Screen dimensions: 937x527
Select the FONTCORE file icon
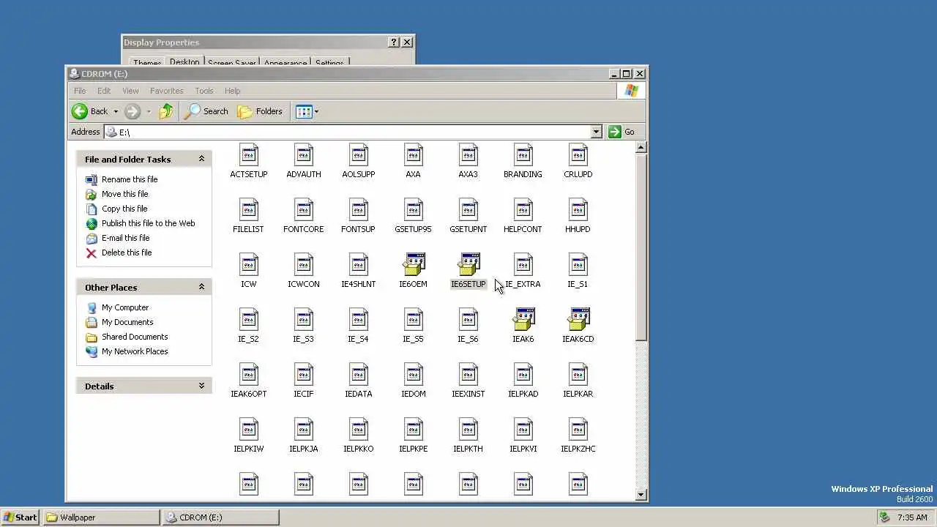tap(304, 210)
